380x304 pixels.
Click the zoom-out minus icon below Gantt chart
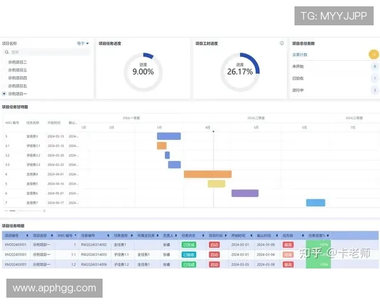6,210
